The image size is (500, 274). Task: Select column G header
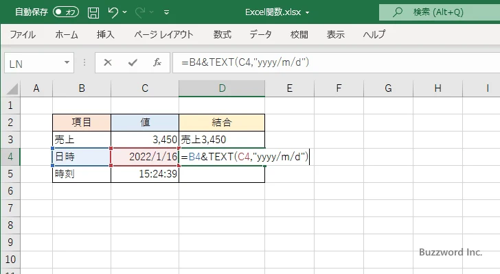point(388,88)
